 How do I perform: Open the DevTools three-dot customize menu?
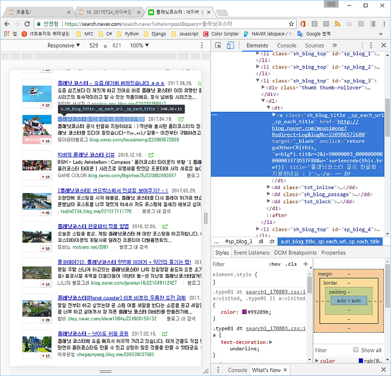click(371, 45)
